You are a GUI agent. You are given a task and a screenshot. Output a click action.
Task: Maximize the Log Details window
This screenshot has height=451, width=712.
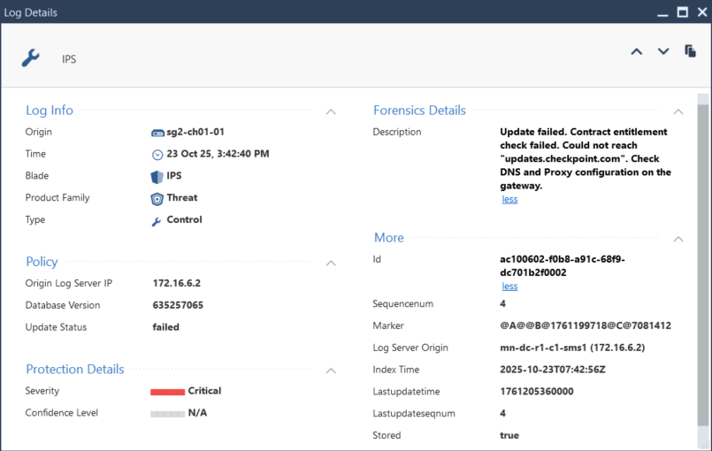click(683, 11)
